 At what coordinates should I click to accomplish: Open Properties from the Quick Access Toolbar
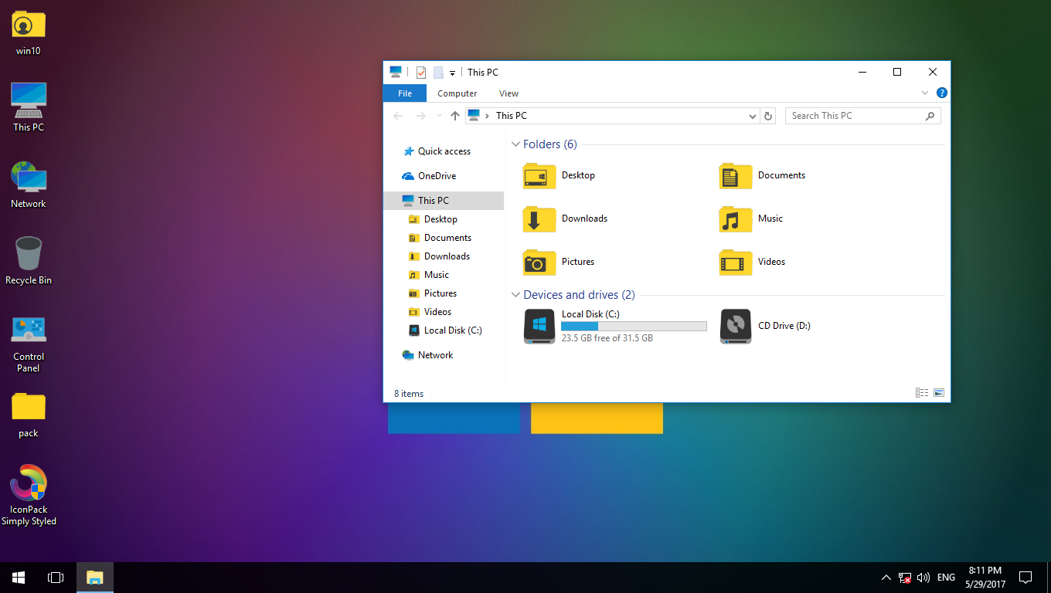pos(420,72)
